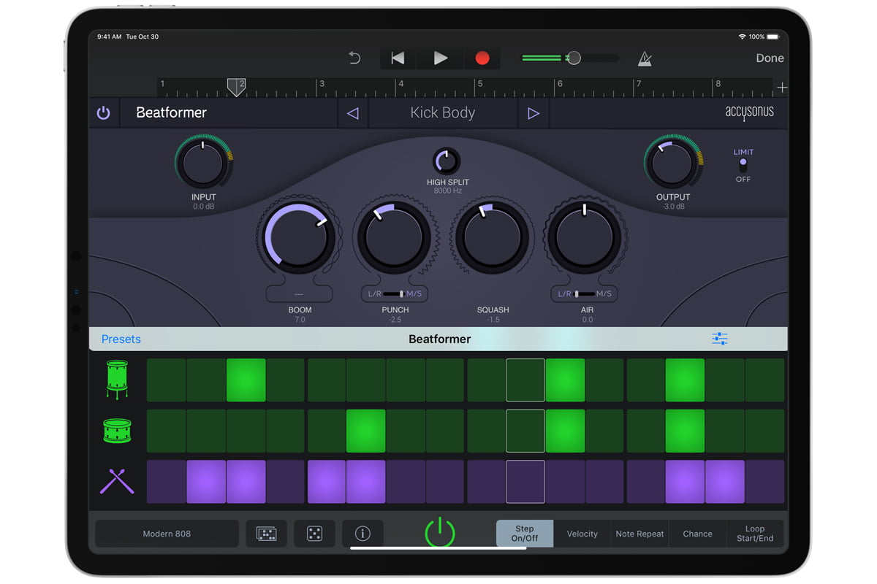Toggle the LIMIT switch
877x584 pixels.
[x=743, y=166]
